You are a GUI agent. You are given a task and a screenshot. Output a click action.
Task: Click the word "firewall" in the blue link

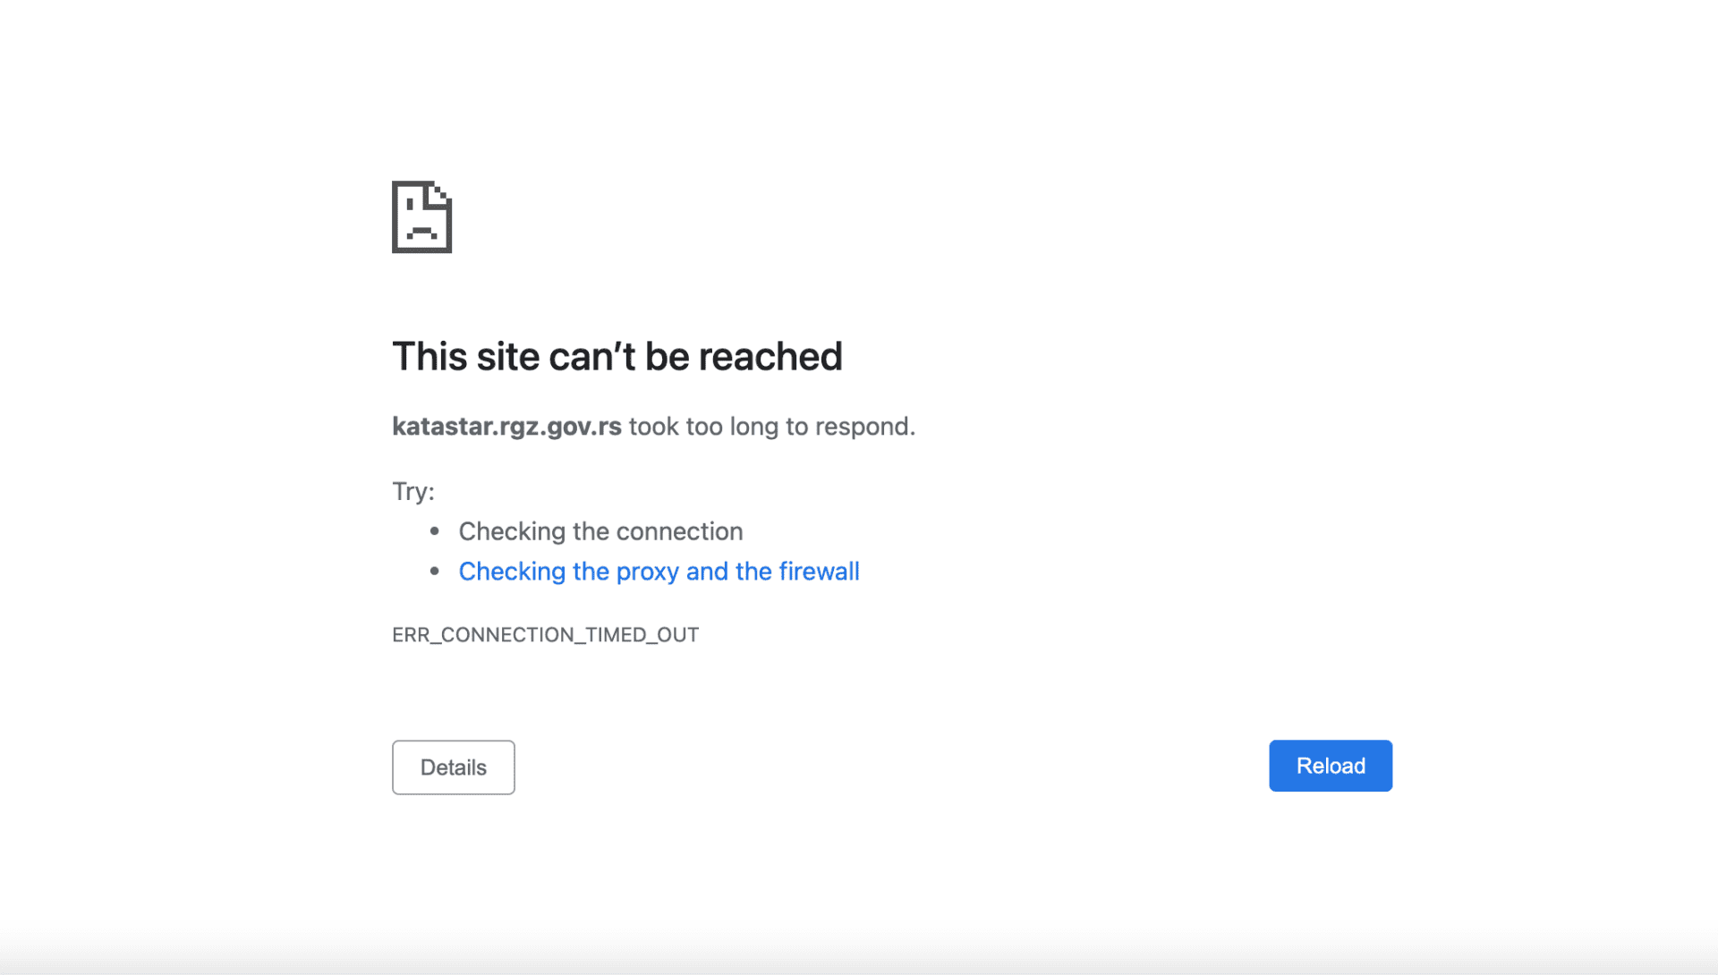tap(819, 572)
